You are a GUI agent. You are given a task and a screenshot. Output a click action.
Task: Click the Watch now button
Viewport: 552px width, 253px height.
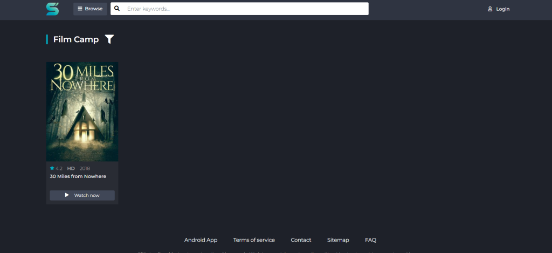click(82, 195)
